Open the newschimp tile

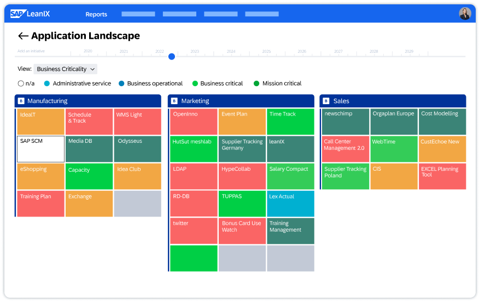click(x=346, y=122)
